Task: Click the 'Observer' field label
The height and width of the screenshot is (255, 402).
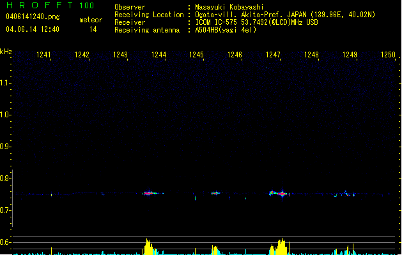Action: pos(130,7)
